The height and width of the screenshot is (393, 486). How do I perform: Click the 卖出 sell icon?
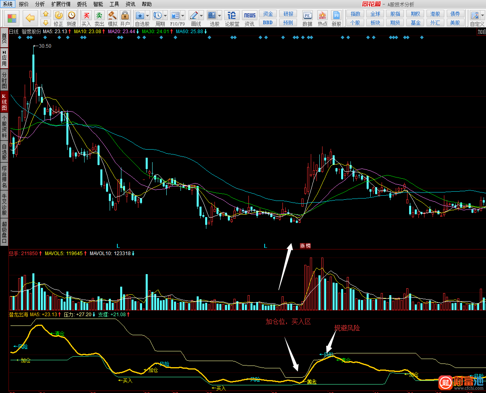click(x=99, y=15)
